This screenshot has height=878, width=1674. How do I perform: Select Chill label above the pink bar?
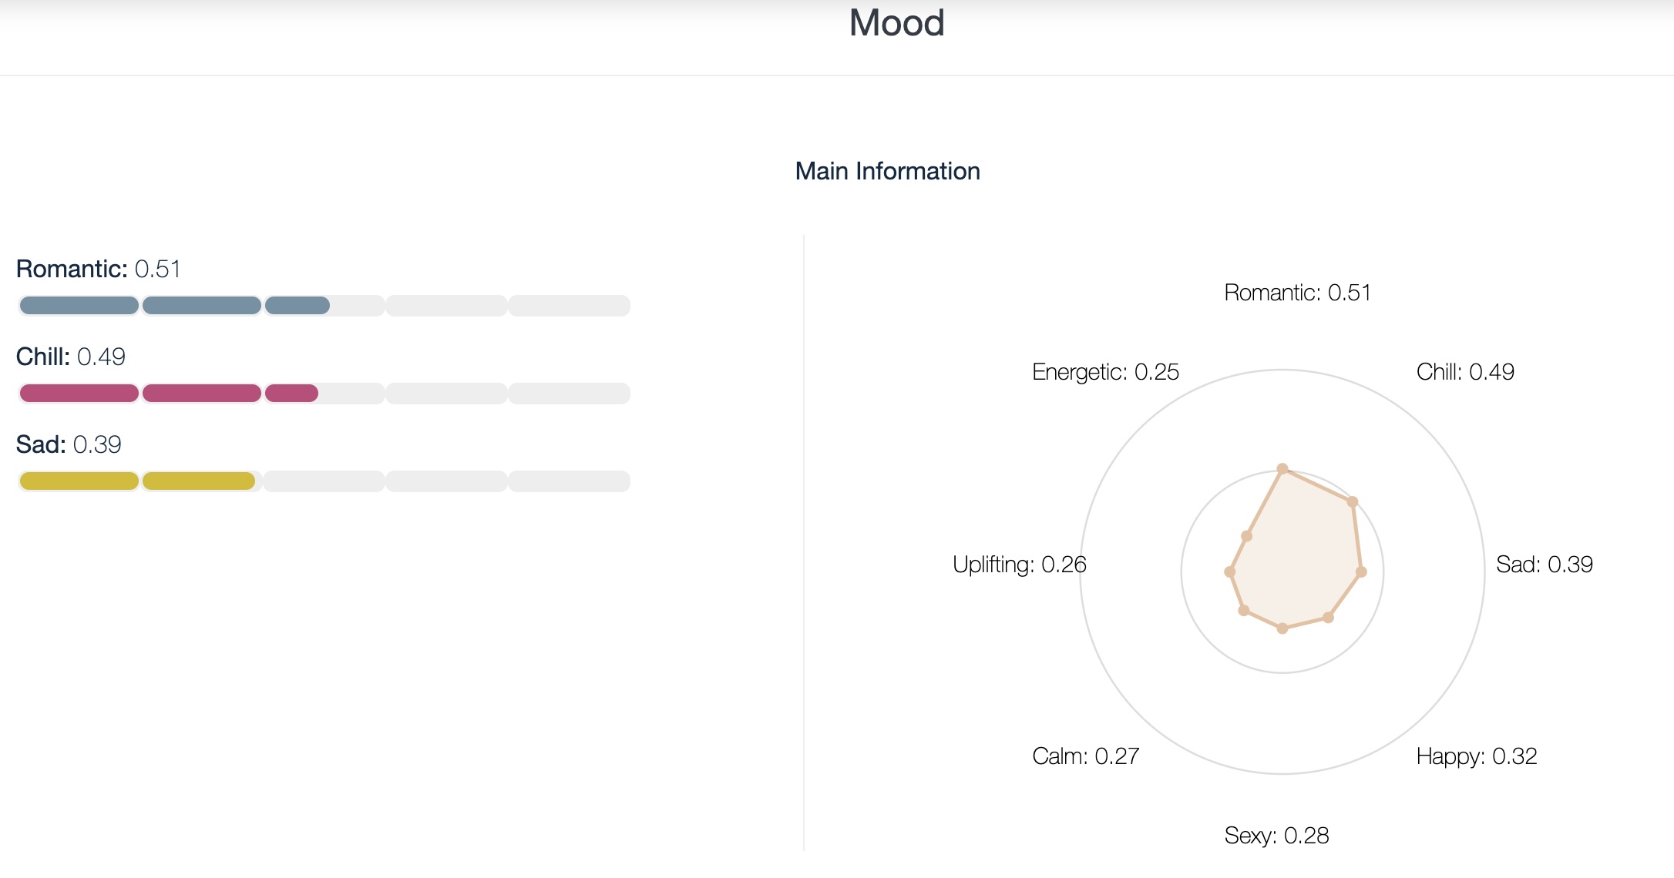[x=70, y=357]
